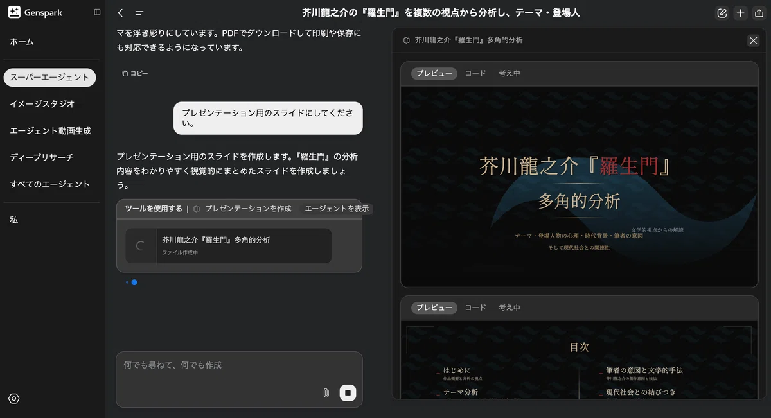This screenshot has height=418, width=771.
Task: Click 現代社会との結びつき entry
Action: (641, 392)
